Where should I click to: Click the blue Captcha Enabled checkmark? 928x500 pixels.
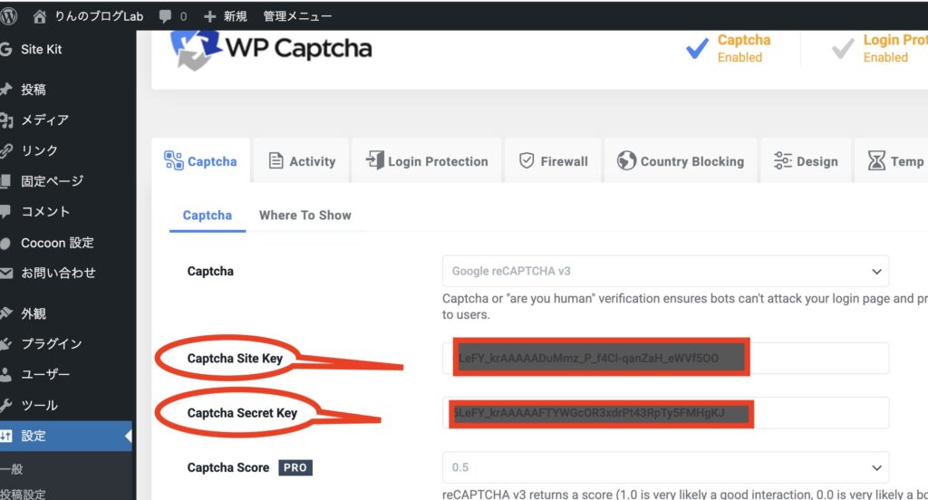(x=697, y=49)
